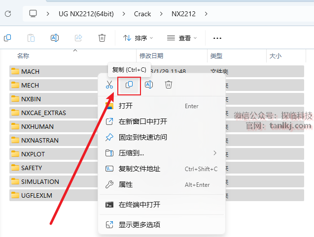
Task: Click the scissors cut icon in the context menu
Action: point(109,85)
